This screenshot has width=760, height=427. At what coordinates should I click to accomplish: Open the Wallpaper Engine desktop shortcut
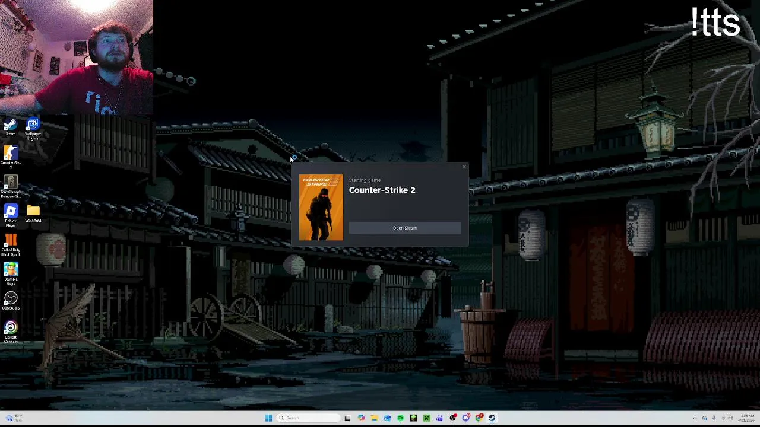coord(33,129)
